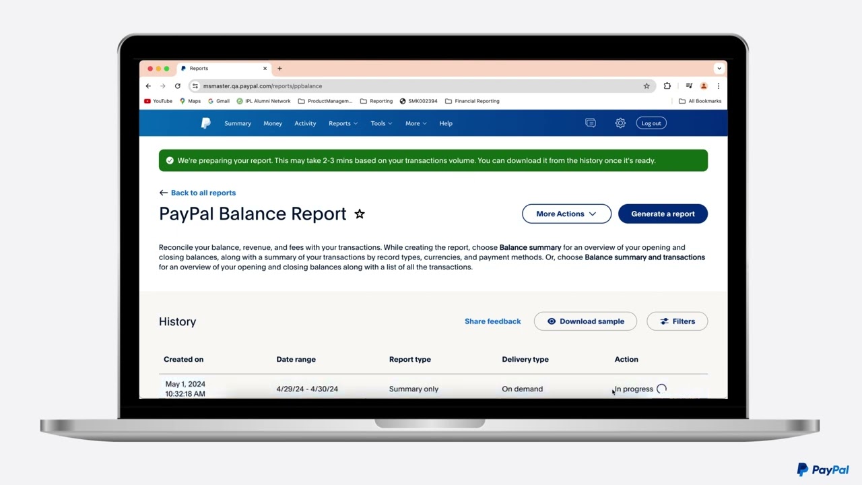Open the YouTube bookmark
The height and width of the screenshot is (485, 862).
click(158, 101)
